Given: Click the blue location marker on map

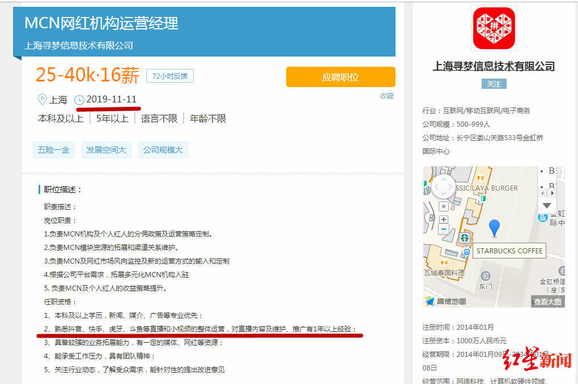Looking at the screenshot, I should [x=494, y=228].
